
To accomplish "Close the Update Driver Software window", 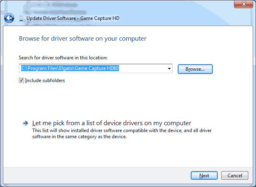I will click(x=244, y=4).
